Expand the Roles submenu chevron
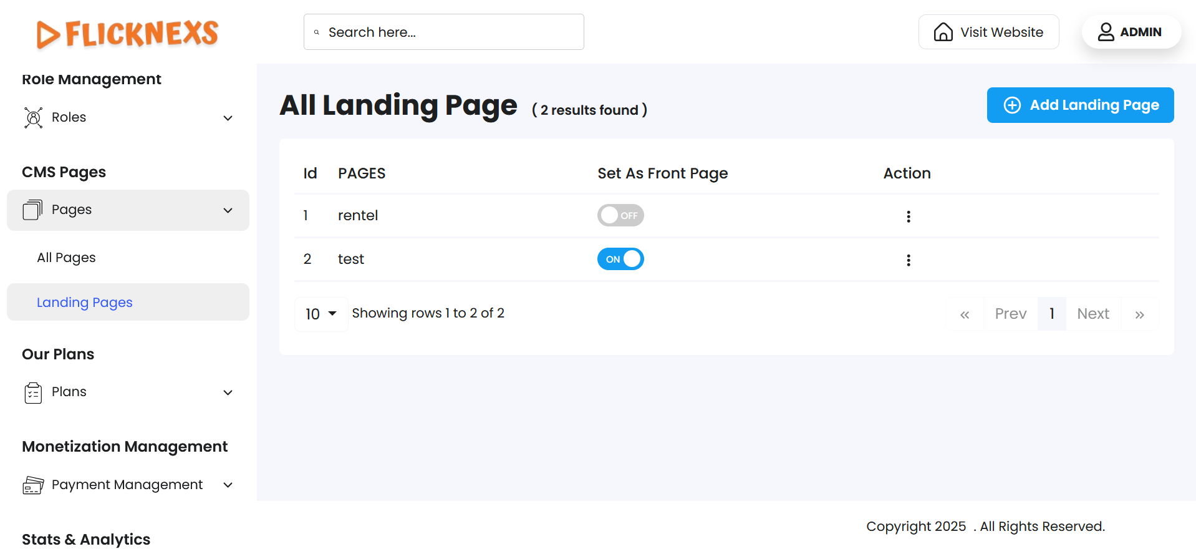The width and height of the screenshot is (1196, 549). [x=228, y=118]
